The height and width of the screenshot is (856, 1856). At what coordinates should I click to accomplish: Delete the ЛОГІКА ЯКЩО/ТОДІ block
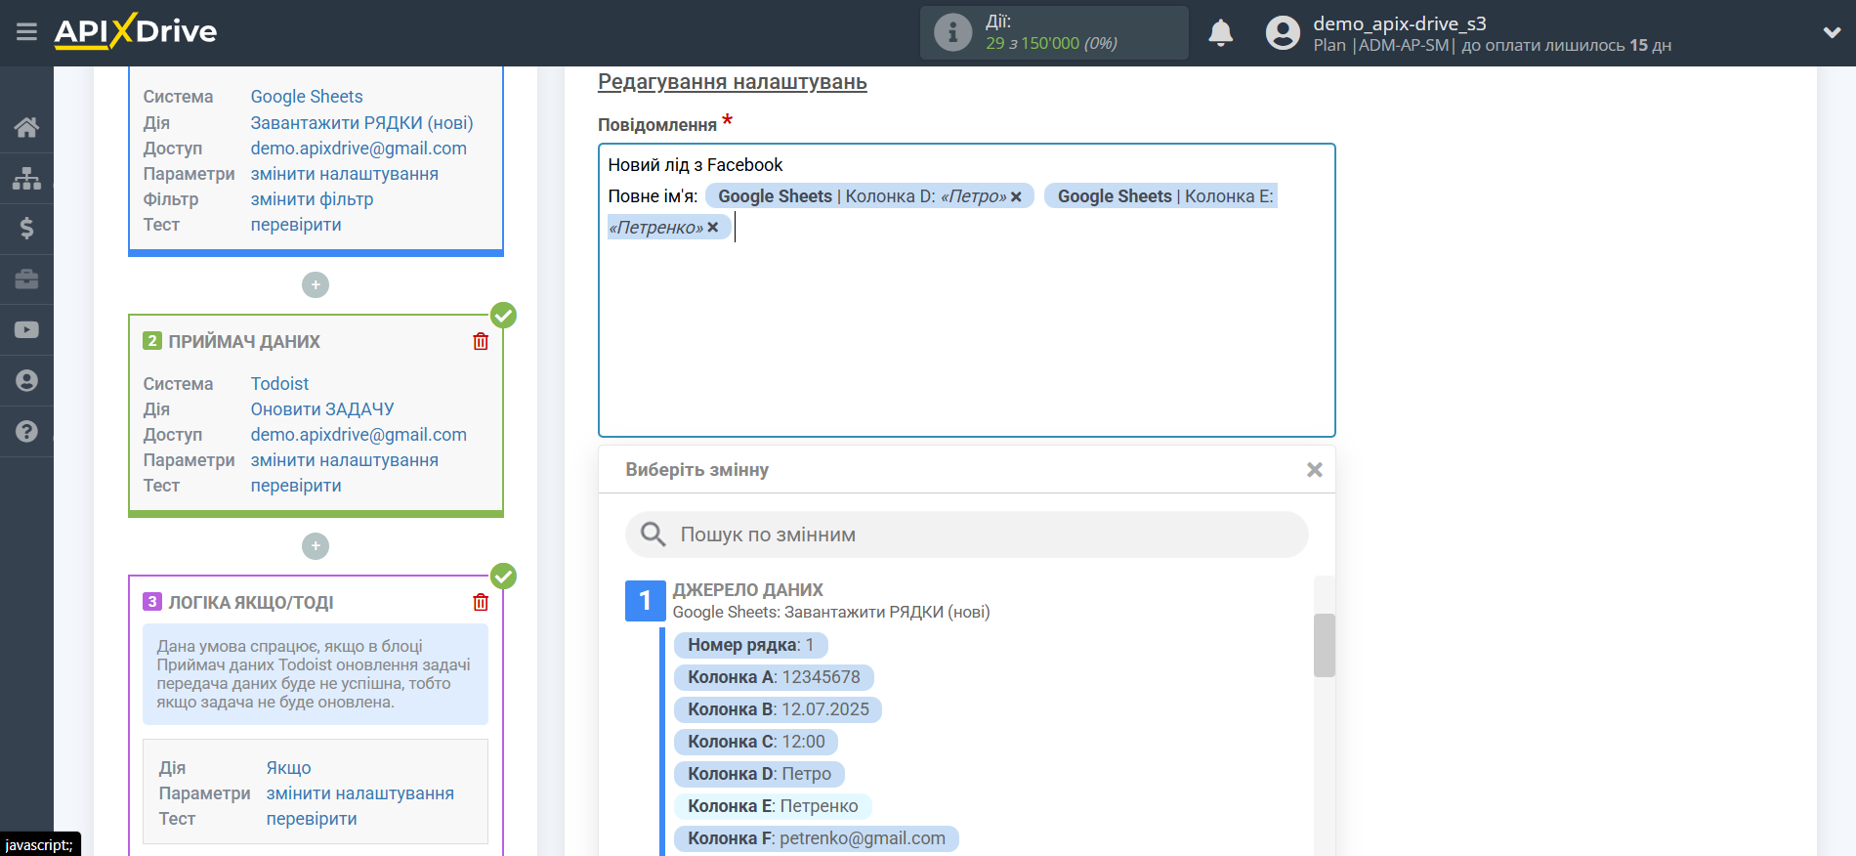pos(481,602)
